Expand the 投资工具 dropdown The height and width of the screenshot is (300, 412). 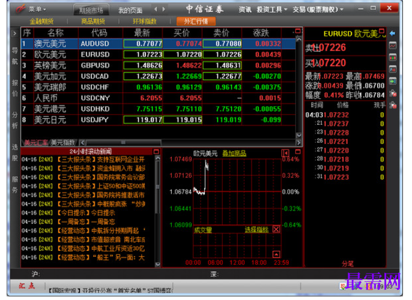pos(271,10)
